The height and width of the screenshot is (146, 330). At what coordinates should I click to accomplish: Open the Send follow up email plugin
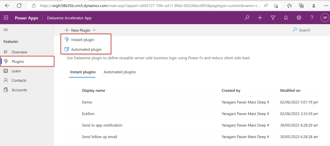coord(99,137)
